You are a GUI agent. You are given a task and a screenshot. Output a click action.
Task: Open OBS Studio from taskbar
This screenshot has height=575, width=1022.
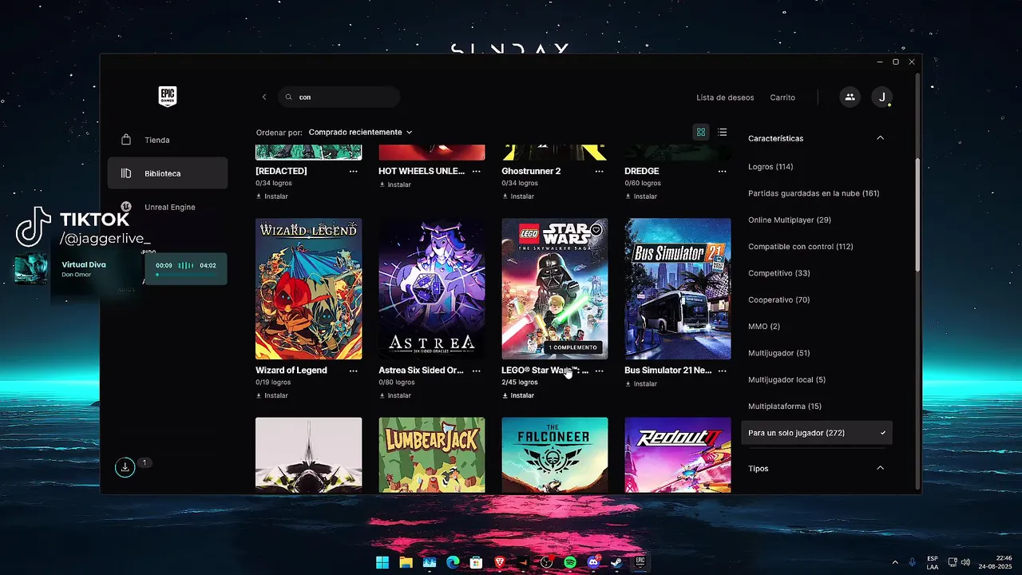pyautogui.click(x=547, y=562)
